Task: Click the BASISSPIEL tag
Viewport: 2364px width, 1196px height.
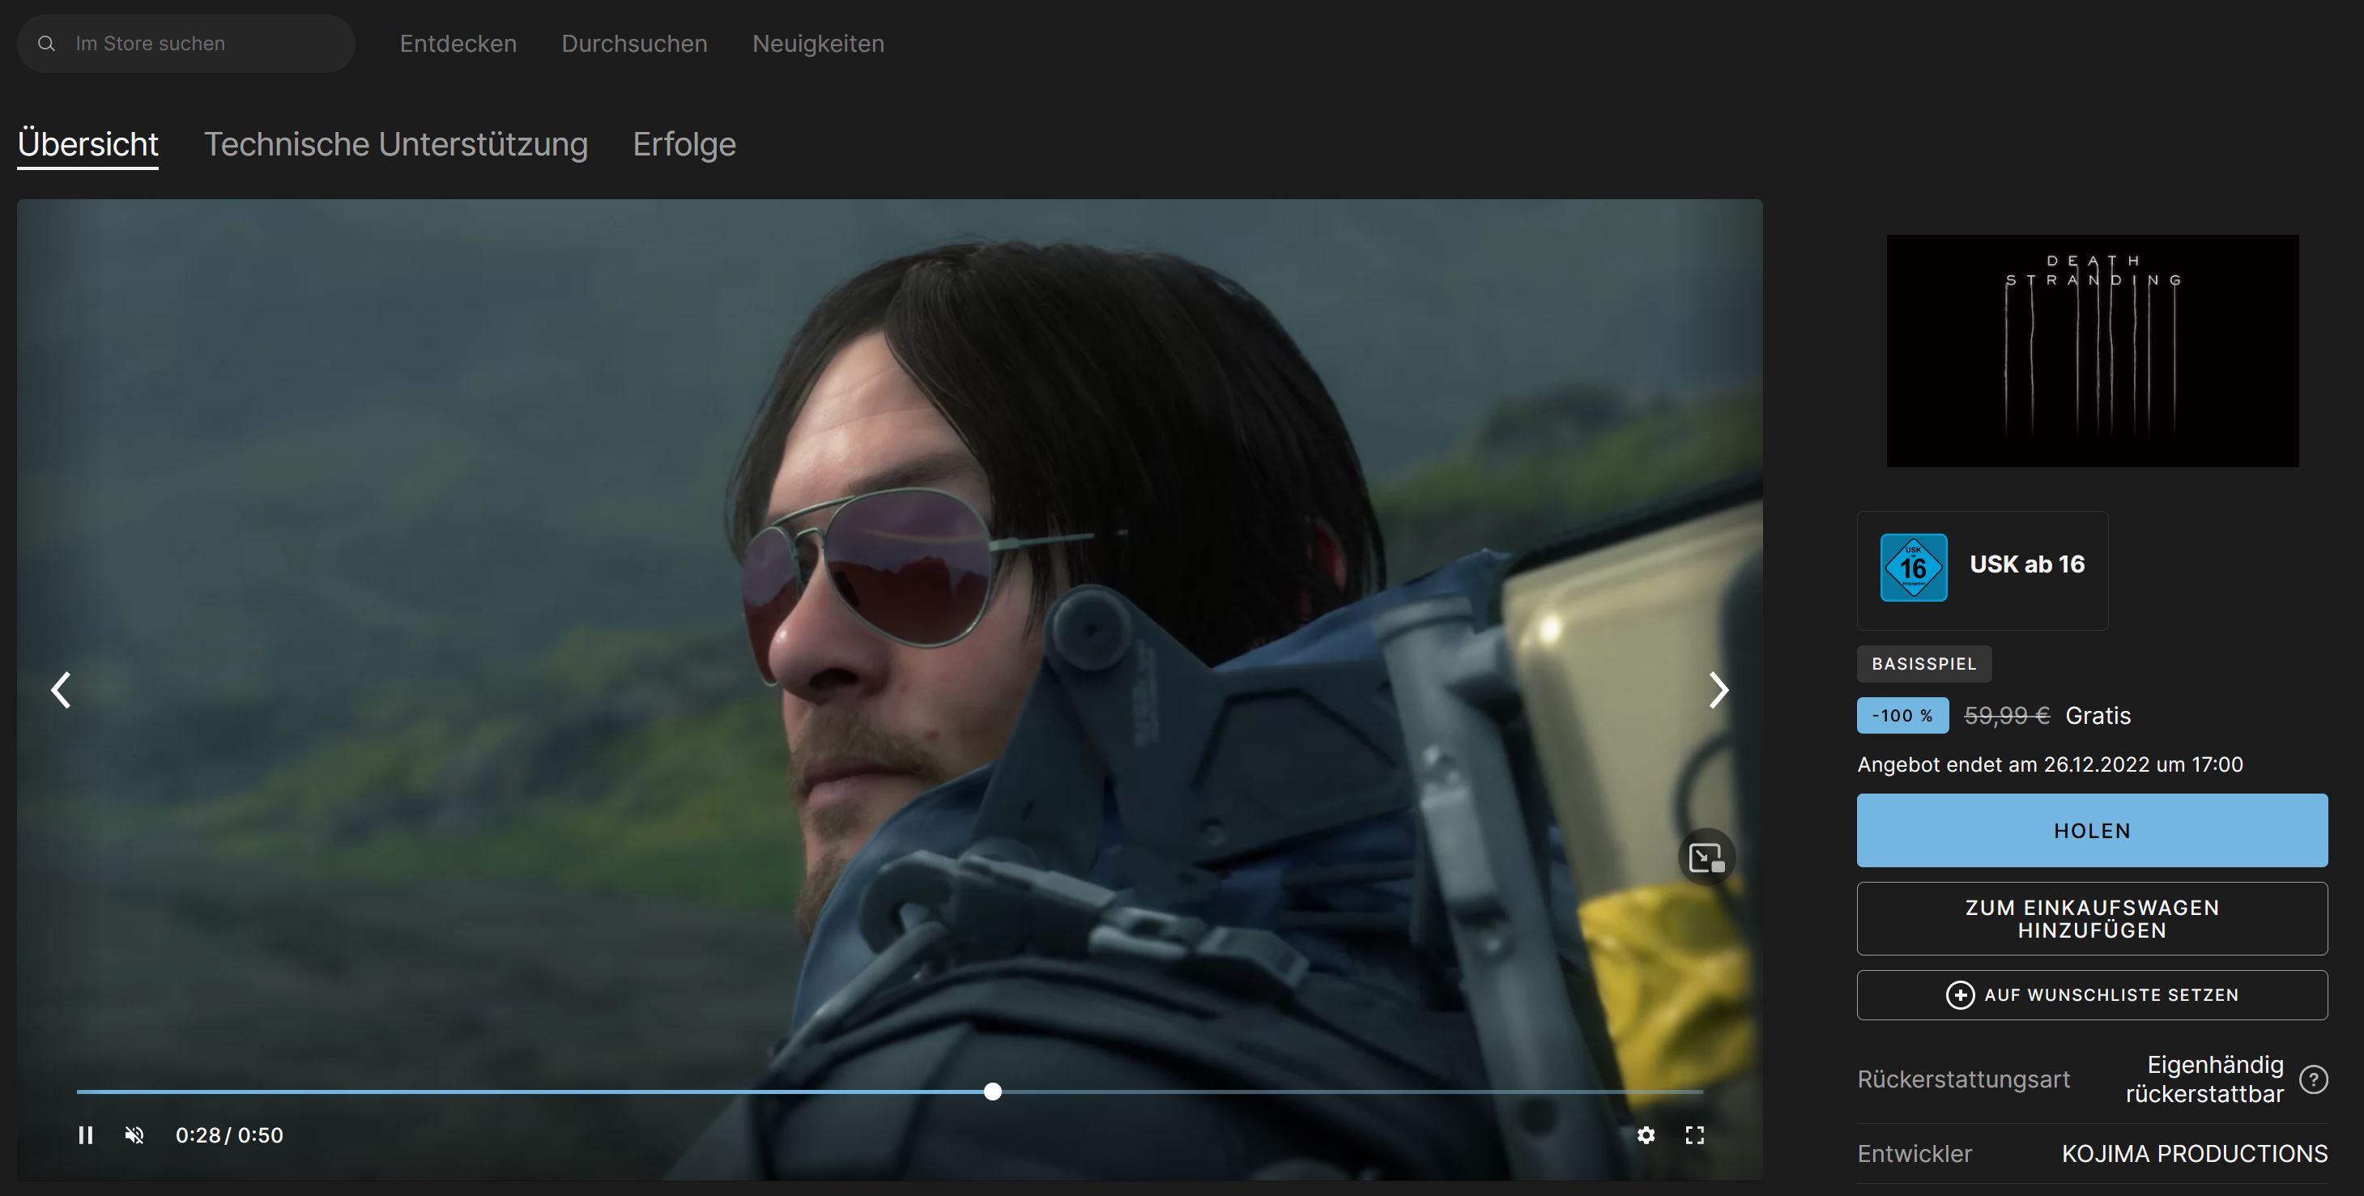Action: 1923,664
